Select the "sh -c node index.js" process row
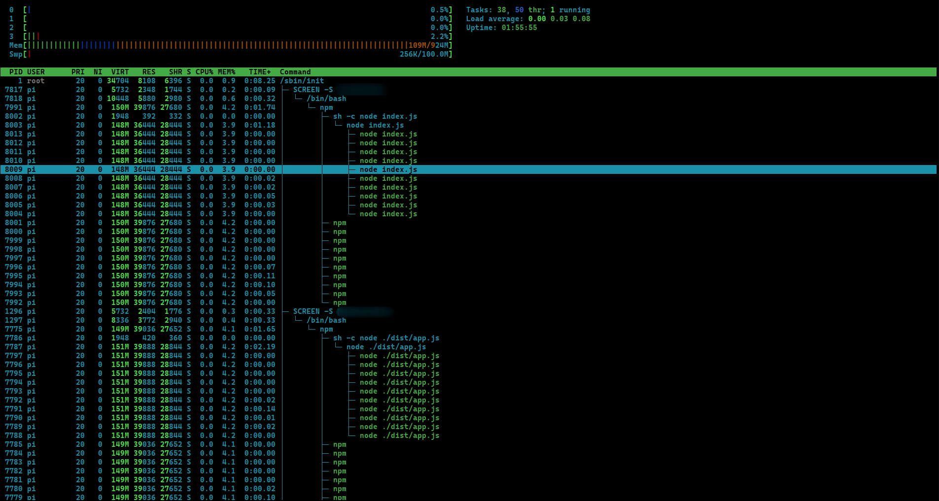939x501 pixels. point(468,116)
